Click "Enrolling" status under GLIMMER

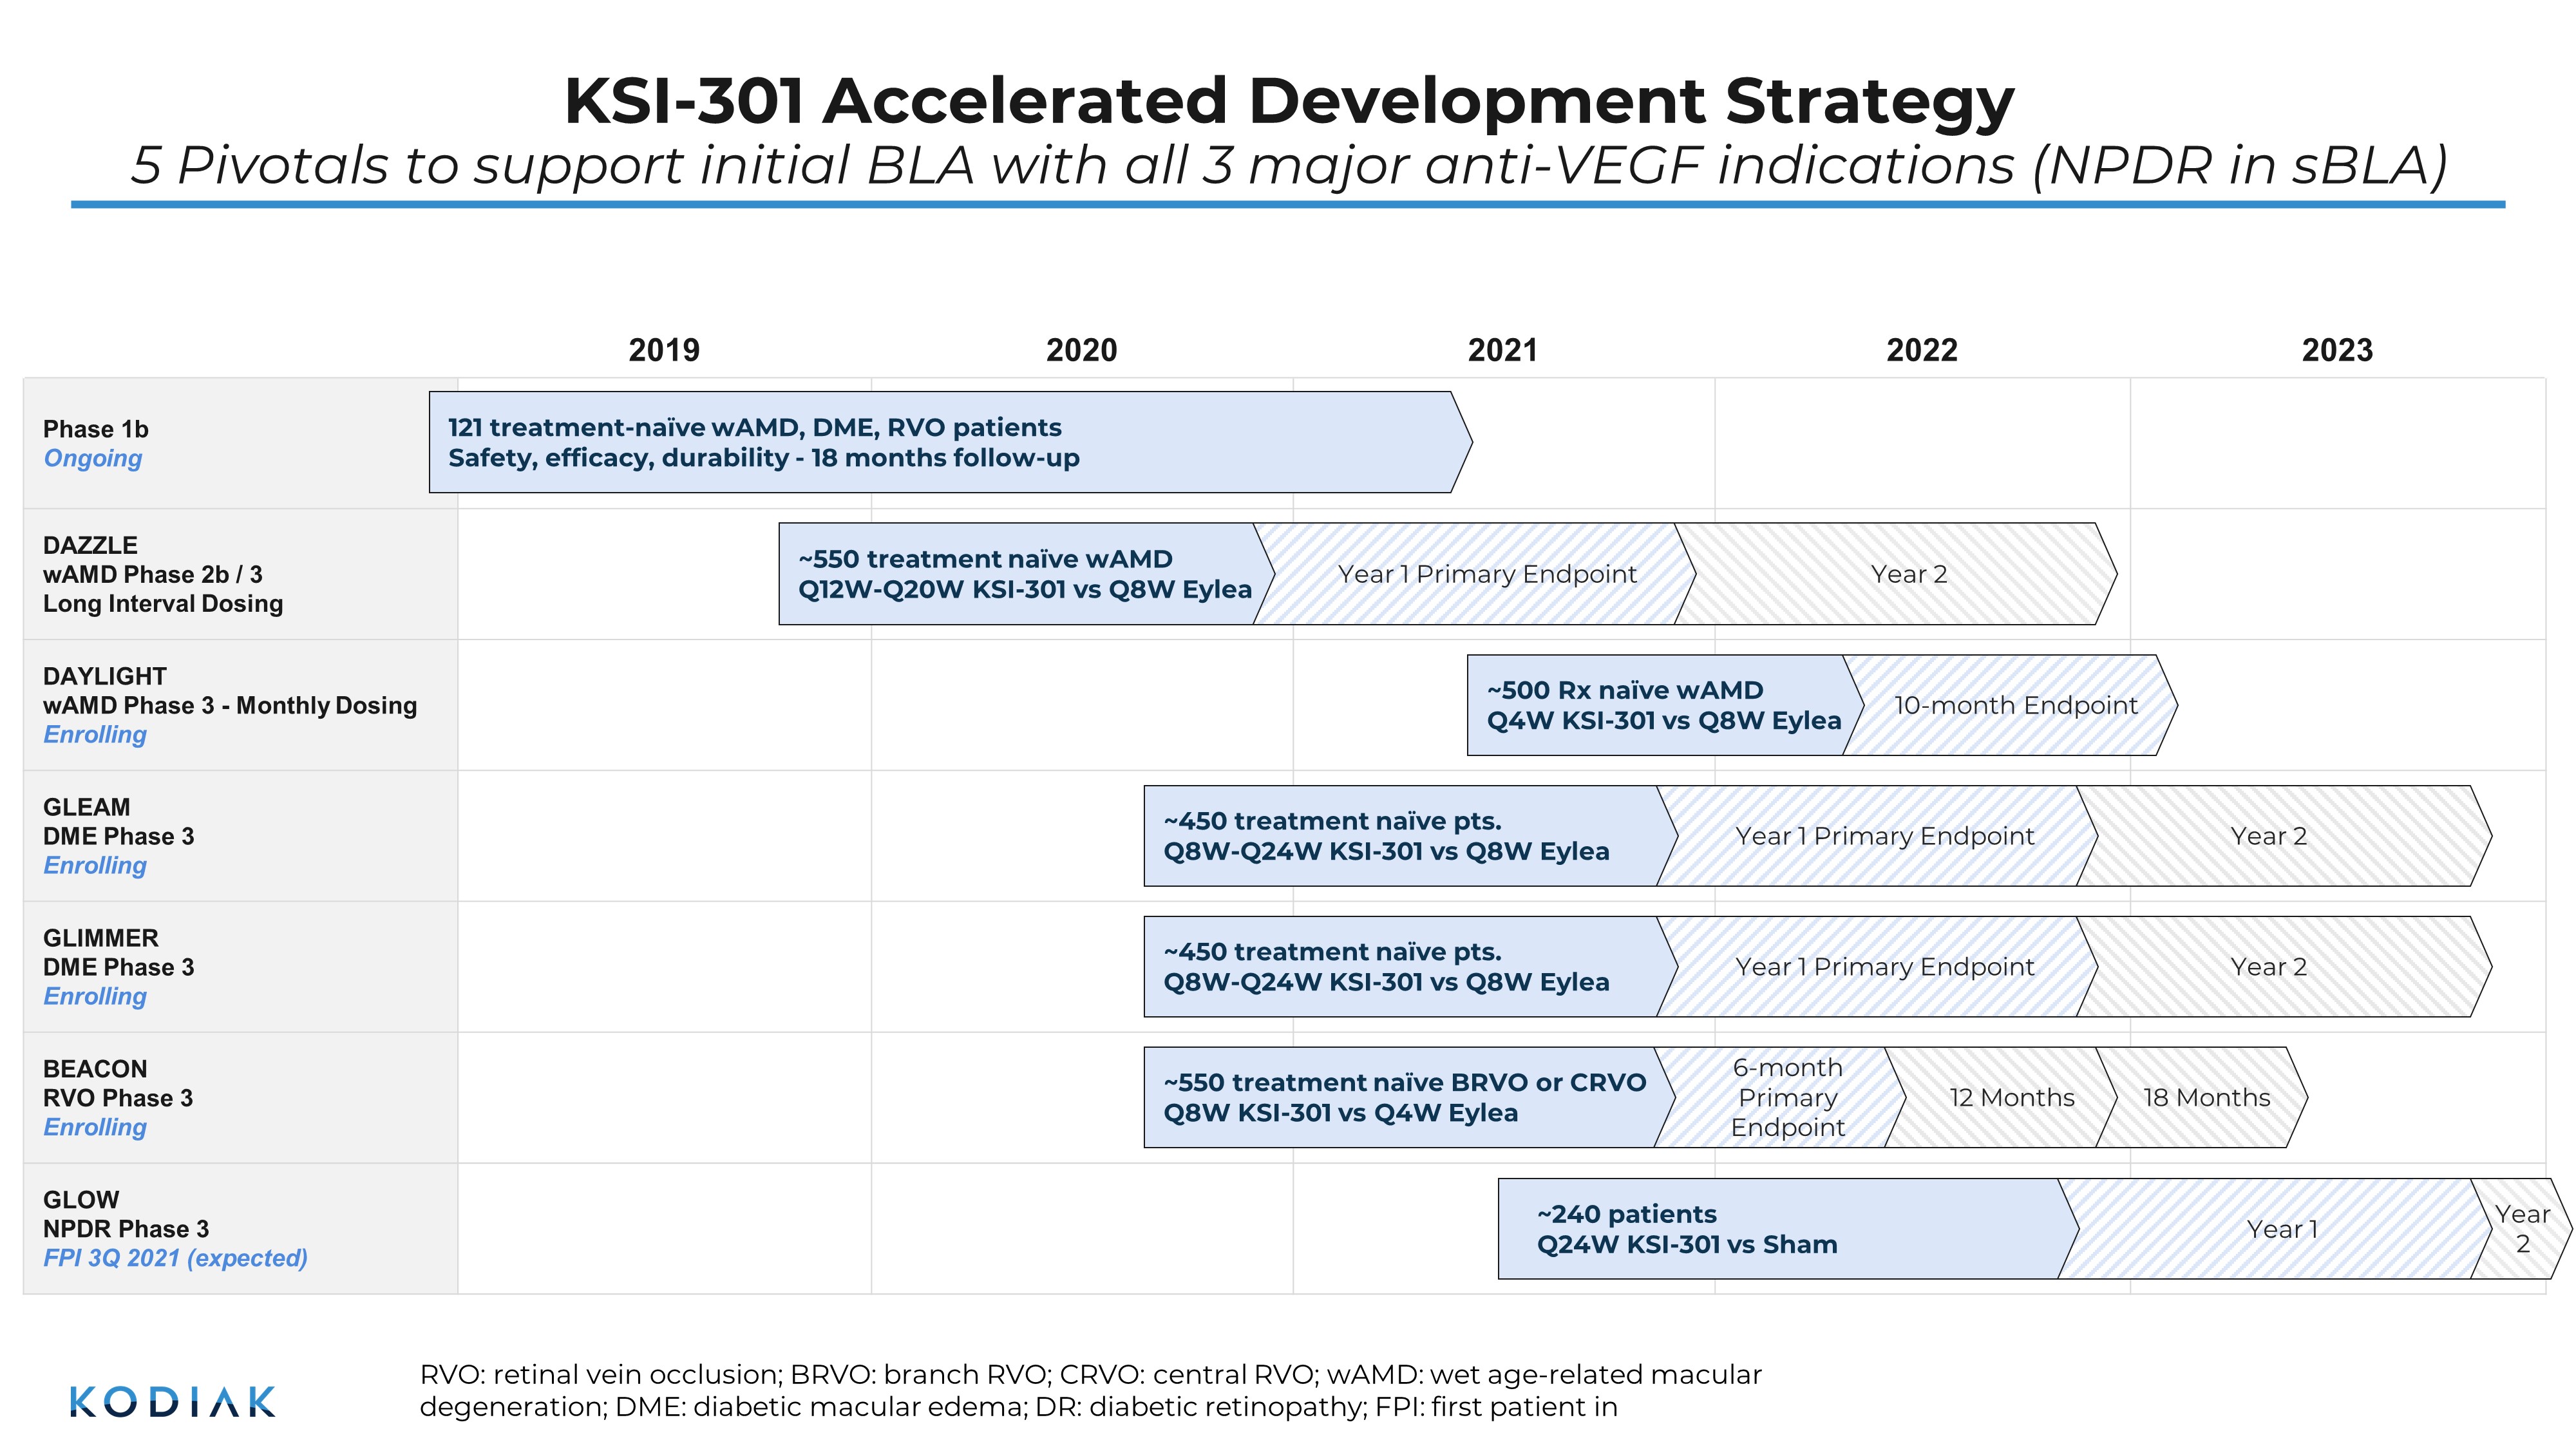(95, 996)
